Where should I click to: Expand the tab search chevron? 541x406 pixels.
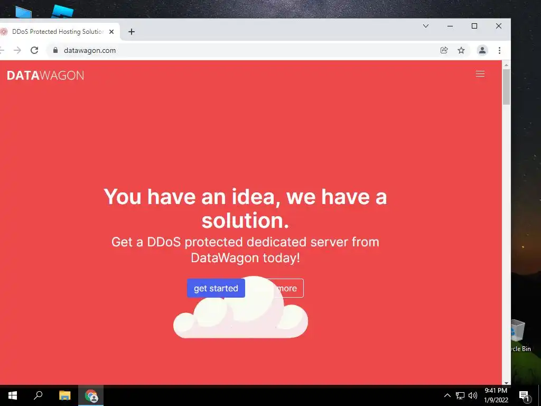tap(426, 26)
